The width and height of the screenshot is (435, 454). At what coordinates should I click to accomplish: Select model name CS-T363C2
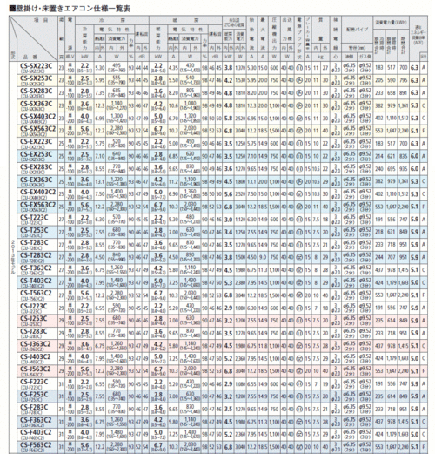36,268
